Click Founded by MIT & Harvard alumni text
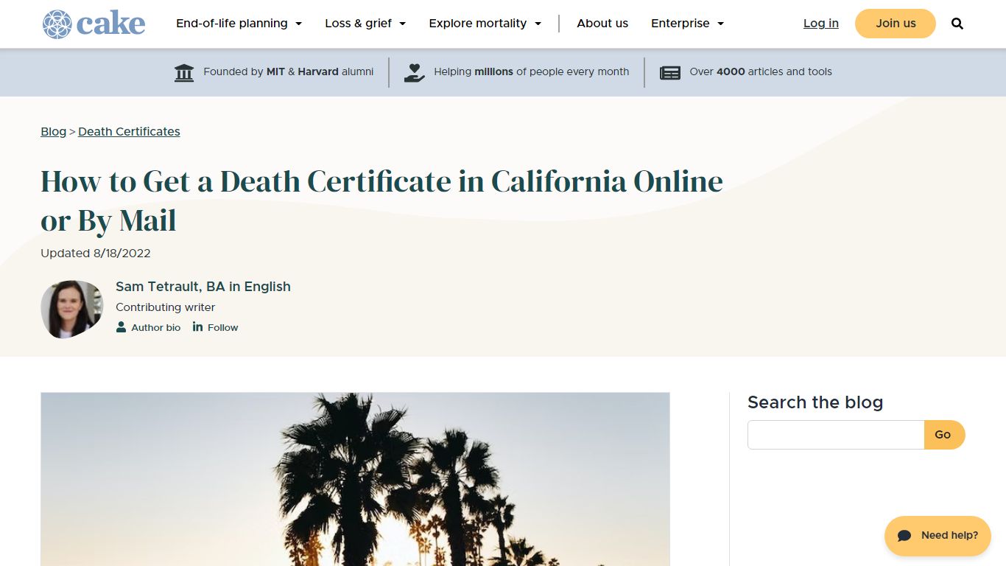1006x566 pixels. (289, 72)
